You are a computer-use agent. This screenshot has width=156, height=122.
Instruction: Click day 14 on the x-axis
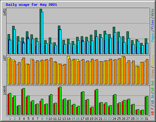pos(69,119)
